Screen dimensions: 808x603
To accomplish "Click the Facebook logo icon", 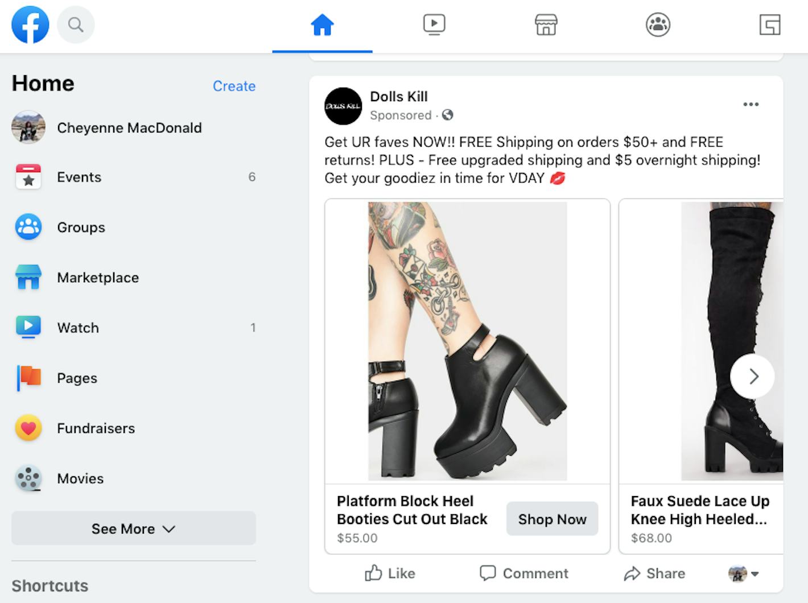I will click(x=30, y=24).
